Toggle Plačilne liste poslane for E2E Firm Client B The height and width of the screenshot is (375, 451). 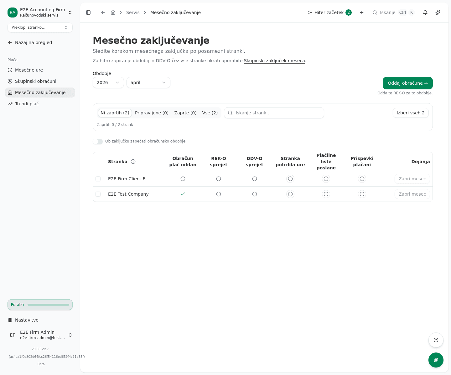(x=326, y=179)
